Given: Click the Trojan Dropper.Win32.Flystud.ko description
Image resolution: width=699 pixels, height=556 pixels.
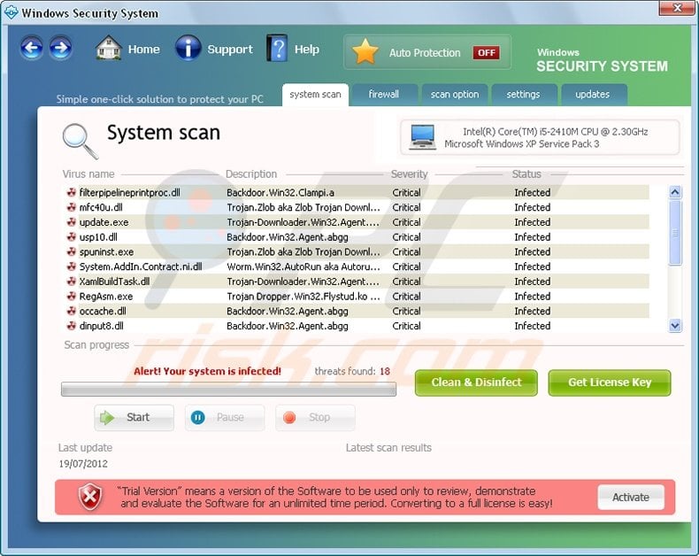Looking at the screenshot, I should click(x=303, y=297).
